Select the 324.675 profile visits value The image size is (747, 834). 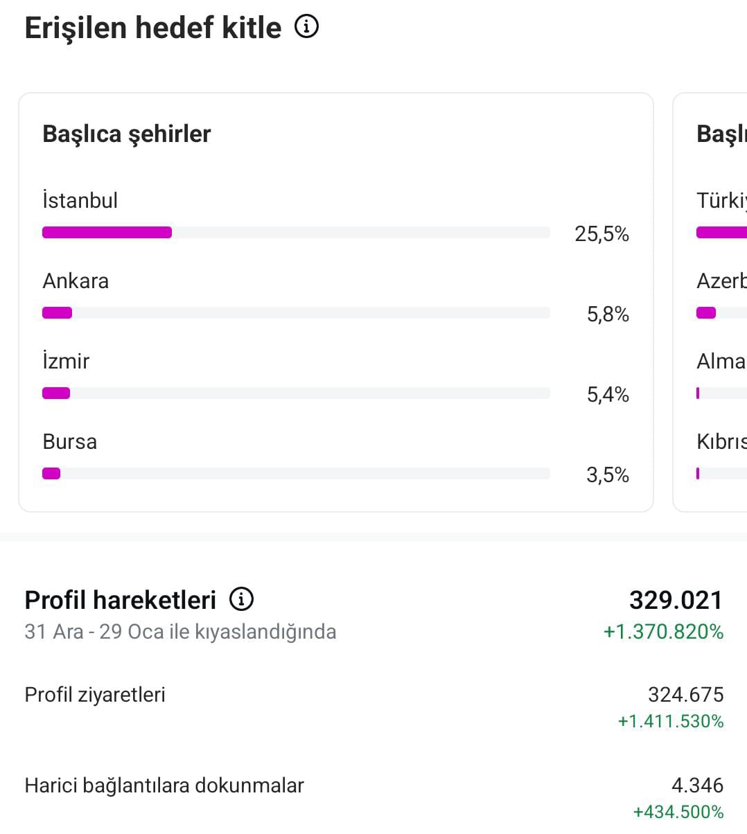point(686,694)
